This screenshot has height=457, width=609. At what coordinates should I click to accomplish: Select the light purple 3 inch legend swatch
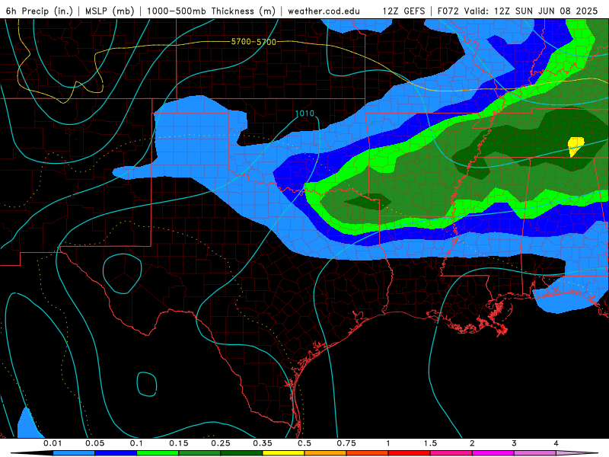click(535, 453)
